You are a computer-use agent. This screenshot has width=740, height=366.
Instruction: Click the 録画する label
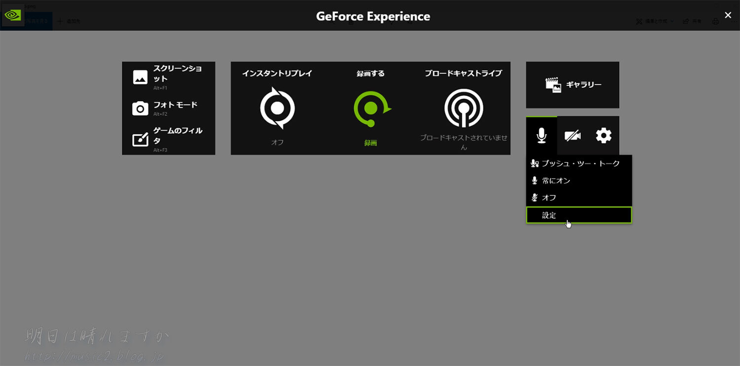click(370, 73)
